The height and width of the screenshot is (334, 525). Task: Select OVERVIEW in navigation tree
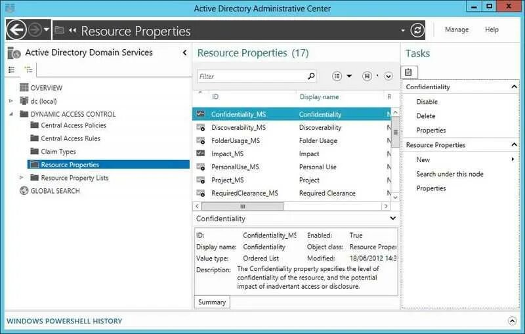click(46, 88)
